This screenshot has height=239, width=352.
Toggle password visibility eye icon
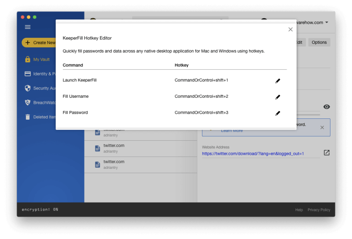(x=326, y=107)
